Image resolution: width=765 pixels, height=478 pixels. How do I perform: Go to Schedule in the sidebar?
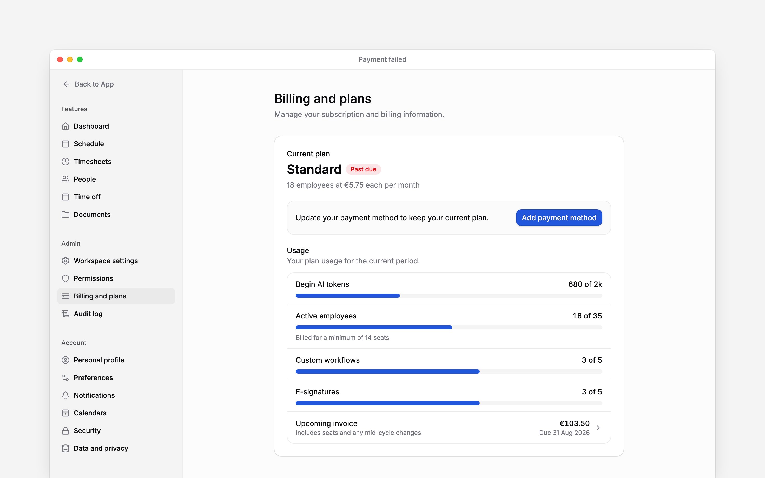tap(116, 144)
